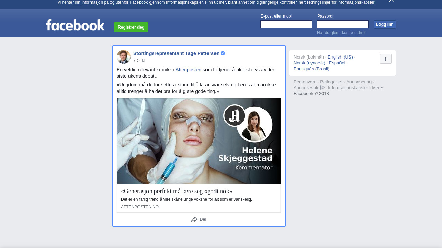Open the Personvern footer link
This screenshot has width=442, height=248.
305,82
